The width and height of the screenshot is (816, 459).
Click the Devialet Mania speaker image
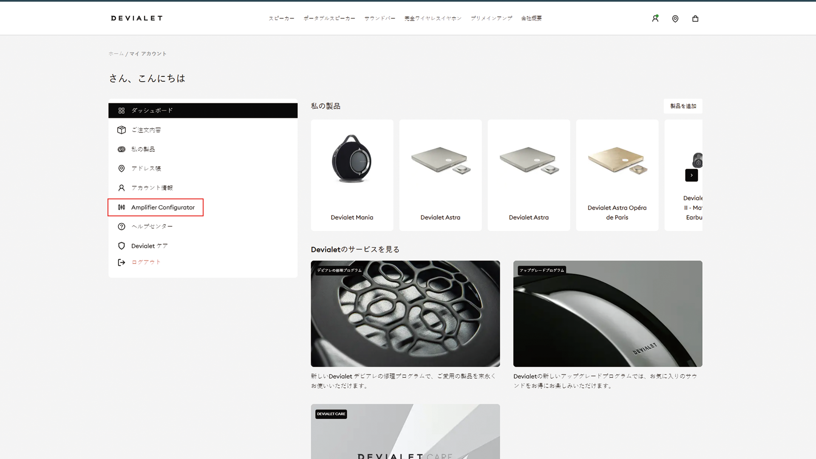point(352,159)
